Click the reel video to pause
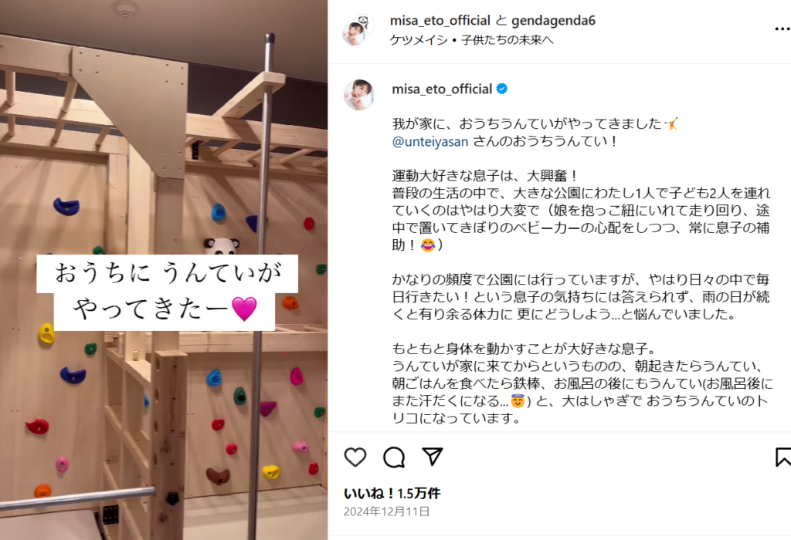The height and width of the screenshot is (540, 791). (164, 270)
